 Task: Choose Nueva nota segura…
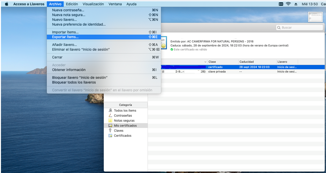tap(104, 15)
